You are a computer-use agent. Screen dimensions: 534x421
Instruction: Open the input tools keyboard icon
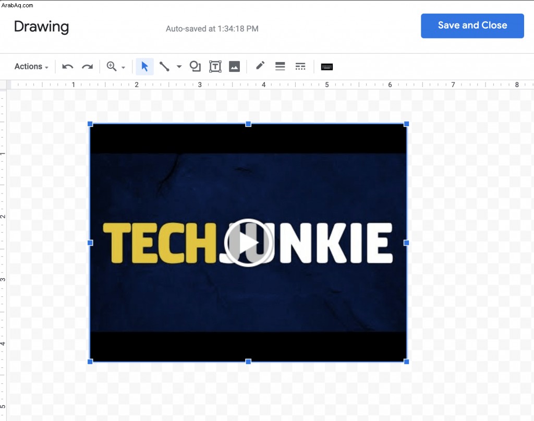326,67
